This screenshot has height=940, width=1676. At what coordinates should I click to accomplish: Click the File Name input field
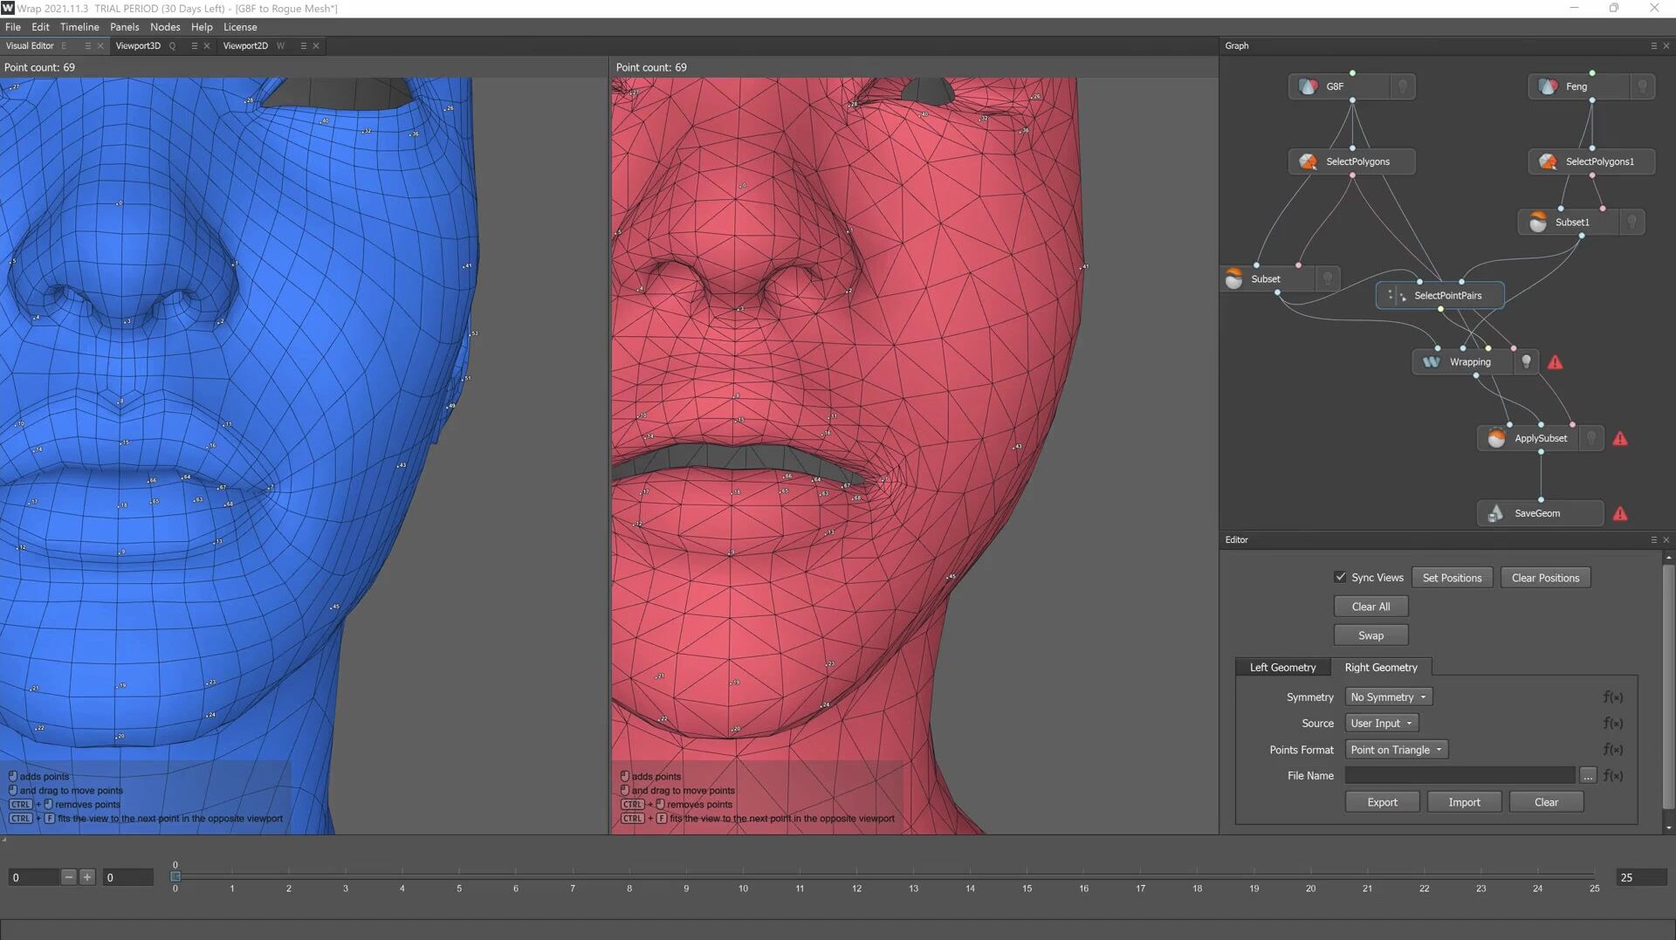[x=1460, y=776]
